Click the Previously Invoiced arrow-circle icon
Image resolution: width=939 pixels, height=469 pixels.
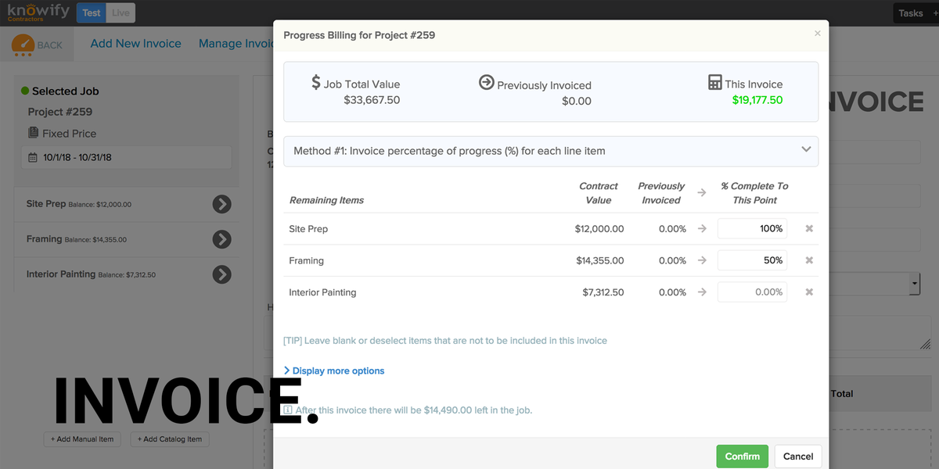tap(487, 83)
